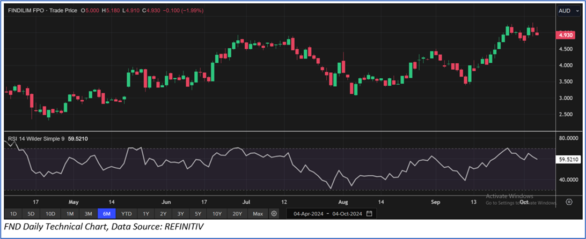Click the active 6M range button
The width and height of the screenshot is (586, 239).
107,214
